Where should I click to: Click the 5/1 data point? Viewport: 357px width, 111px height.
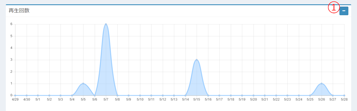click(38, 95)
